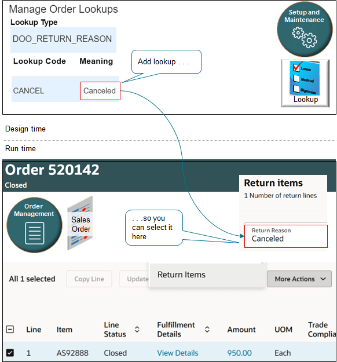This screenshot has height=362, width=337.
Task: Open the Setup and Maintenance work area icon
Action: [305, 30]
